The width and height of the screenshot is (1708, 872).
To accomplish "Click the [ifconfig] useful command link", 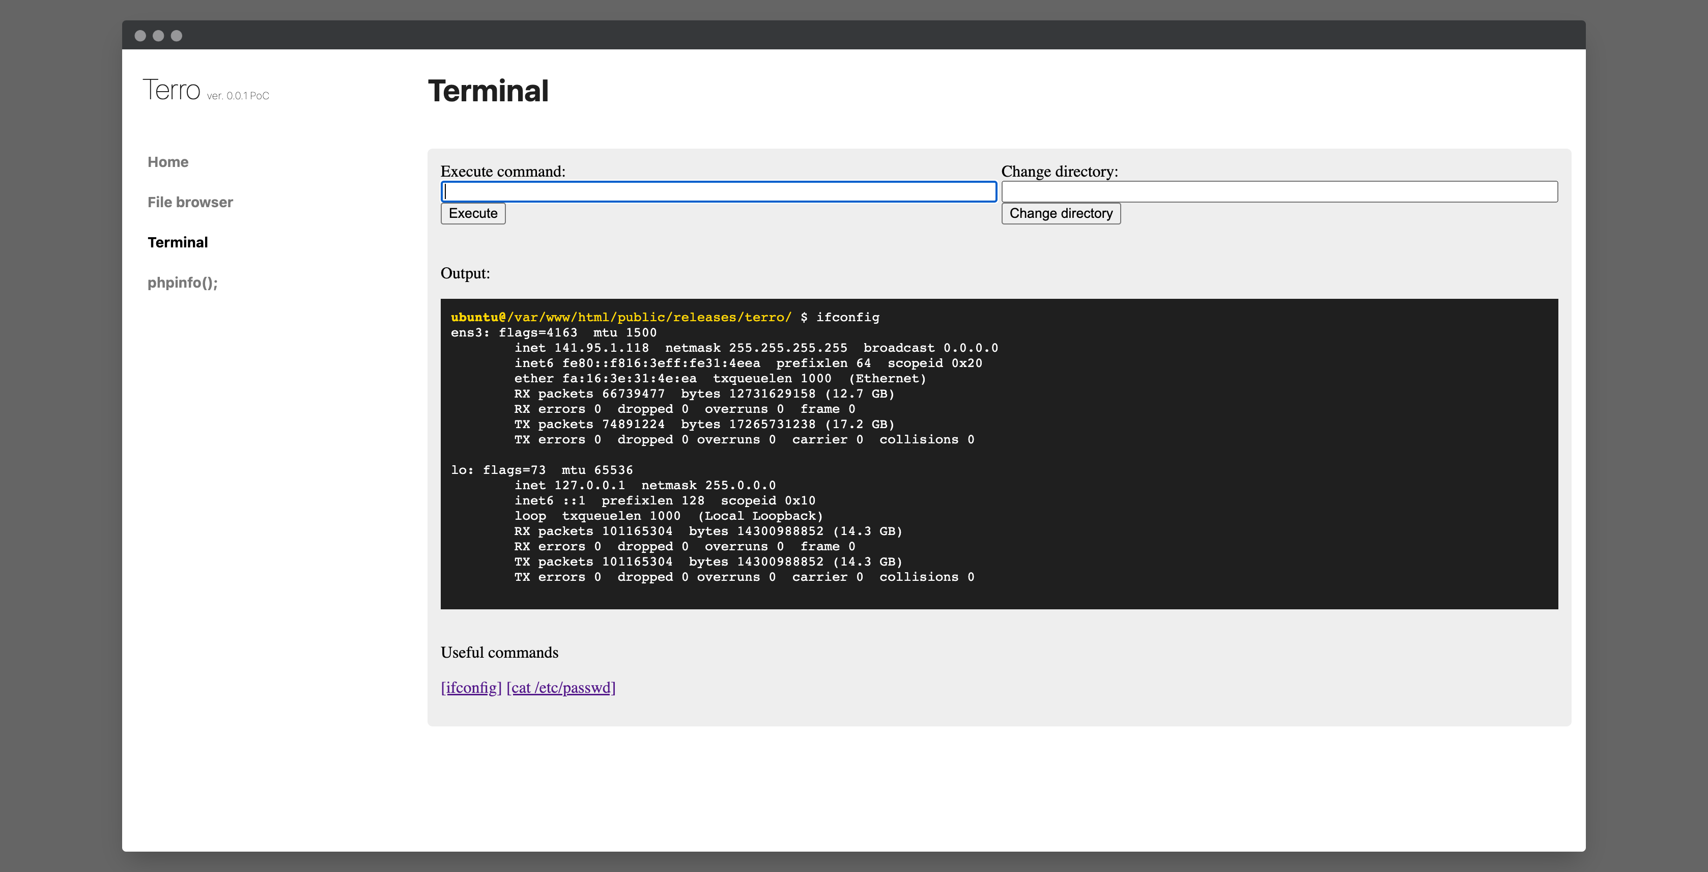I will [x=469, y=686].
